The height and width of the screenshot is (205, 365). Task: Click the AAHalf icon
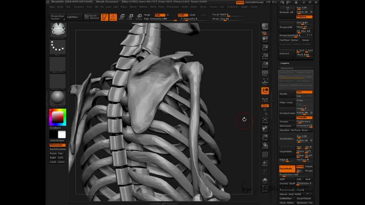[x=265, y=65]
